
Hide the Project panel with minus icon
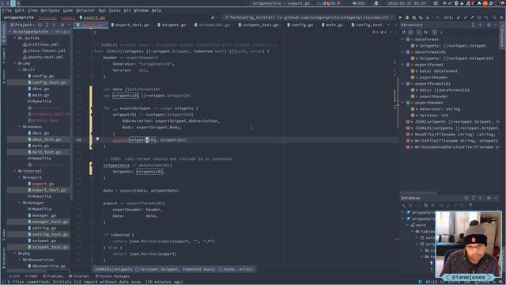point(69,25)
